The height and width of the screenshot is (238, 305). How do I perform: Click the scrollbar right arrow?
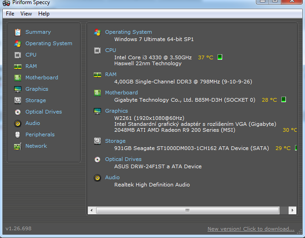coord(292,210)
